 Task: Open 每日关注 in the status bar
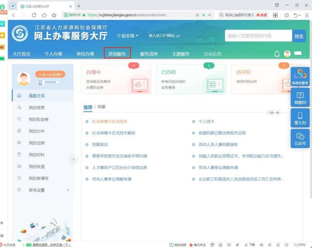(197, 245)
